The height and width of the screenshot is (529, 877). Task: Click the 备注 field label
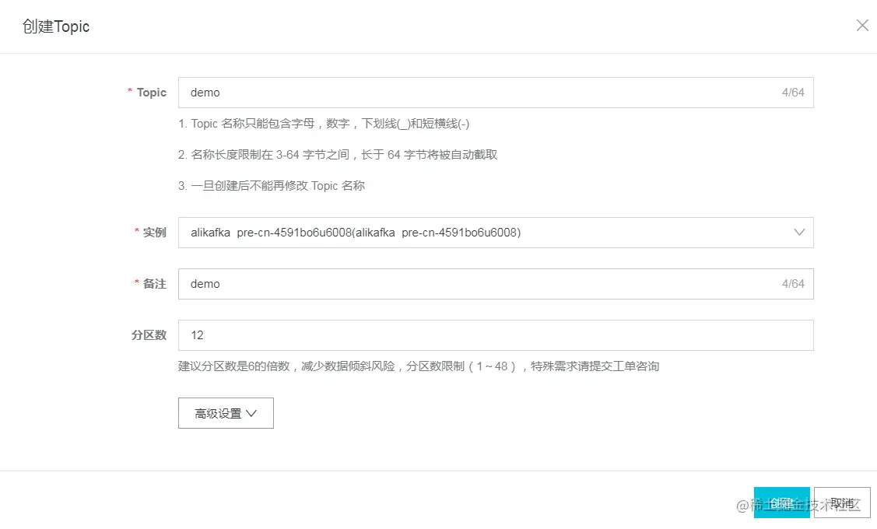154,283
